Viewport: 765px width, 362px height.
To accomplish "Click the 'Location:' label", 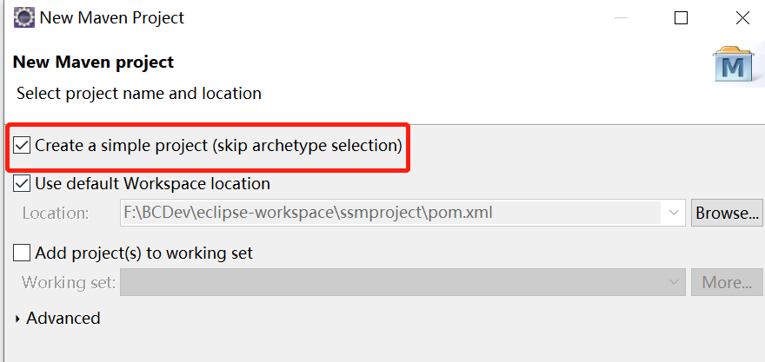I will point(56,213).
